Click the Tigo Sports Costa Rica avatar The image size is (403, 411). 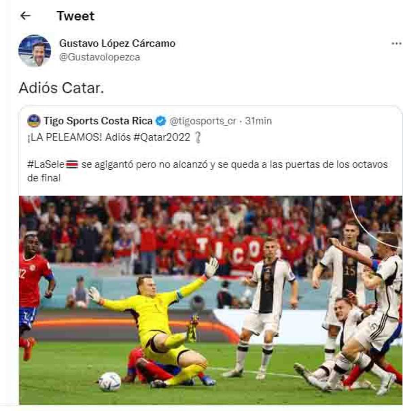tap(34, 121)
